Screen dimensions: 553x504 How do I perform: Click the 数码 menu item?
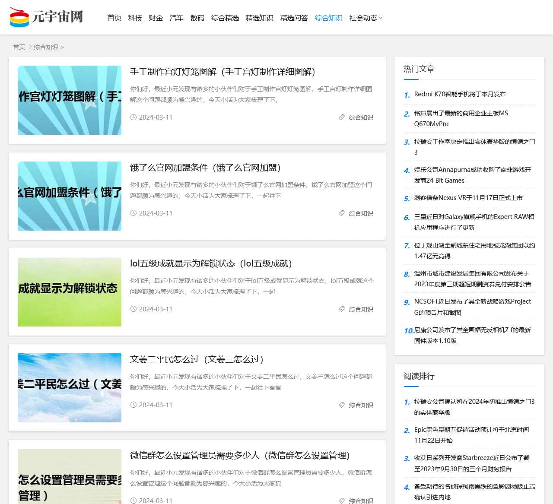[x=197, y=18]
